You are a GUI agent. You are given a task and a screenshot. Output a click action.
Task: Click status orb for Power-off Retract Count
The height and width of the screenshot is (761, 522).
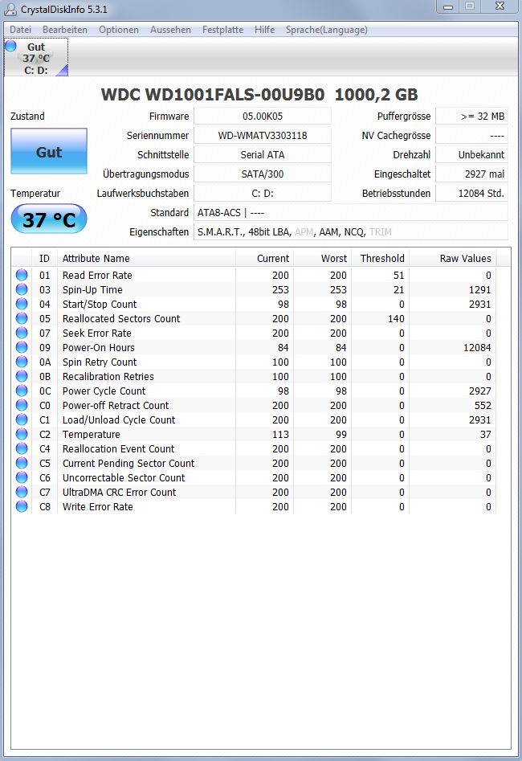coord(22,405)
